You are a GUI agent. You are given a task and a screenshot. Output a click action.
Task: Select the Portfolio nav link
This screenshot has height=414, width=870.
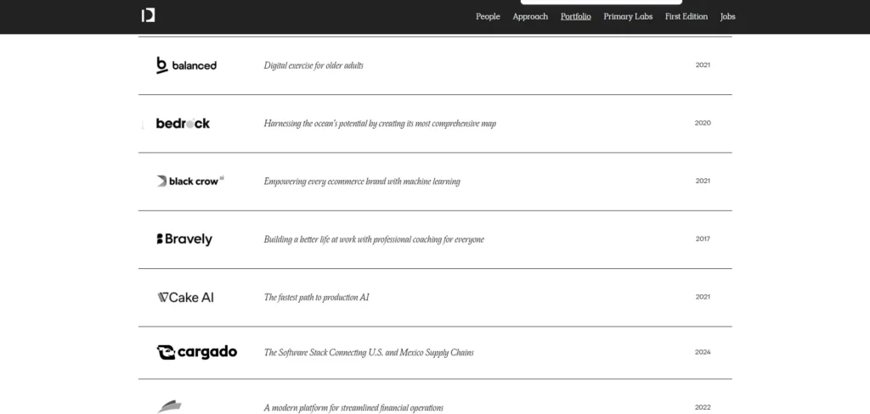pos(575,17)
